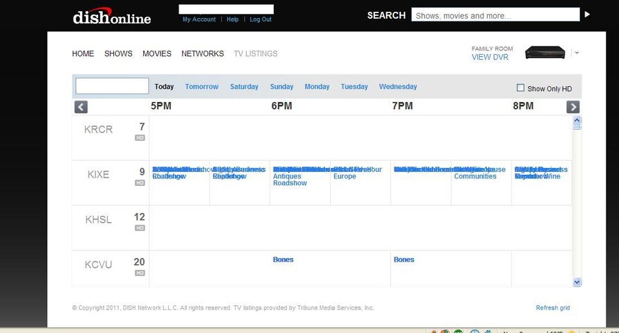Switch listings to Tuesday
619x333 pixels.
tap(354, 87)
